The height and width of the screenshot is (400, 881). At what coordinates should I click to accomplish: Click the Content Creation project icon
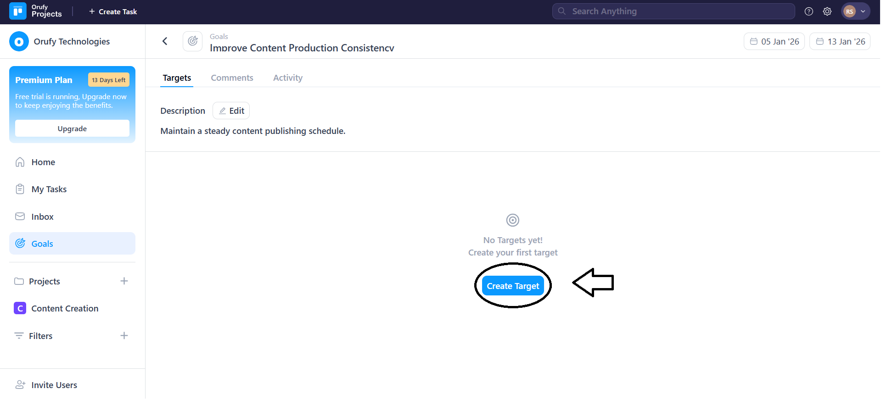click(20, 309)
